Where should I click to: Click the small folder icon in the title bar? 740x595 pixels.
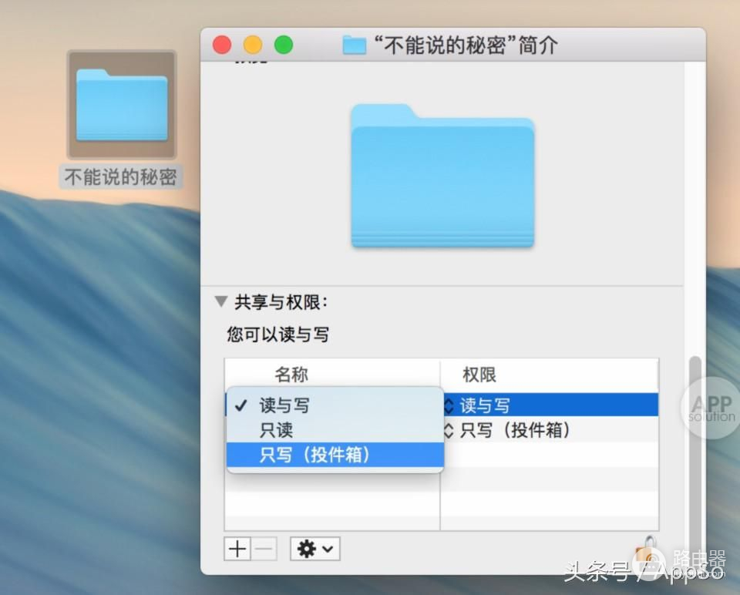click(x=355, y=45)
